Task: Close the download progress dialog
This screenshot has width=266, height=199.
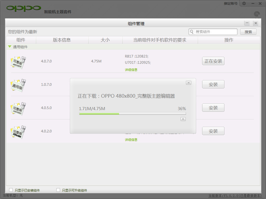Action: tap(189, 83)
